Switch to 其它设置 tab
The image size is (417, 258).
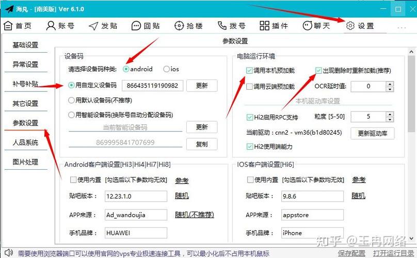(x=25, y=104)
